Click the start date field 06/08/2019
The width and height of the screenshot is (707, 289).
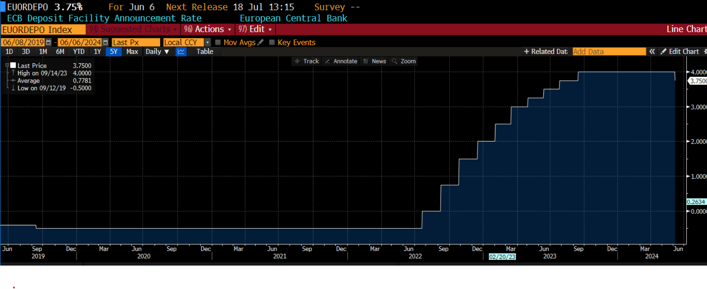pyautogui.click(x=23, y=42)
